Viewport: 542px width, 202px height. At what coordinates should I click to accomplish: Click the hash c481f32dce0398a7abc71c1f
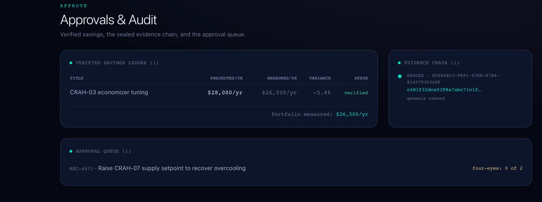click(x=444, y=90)
